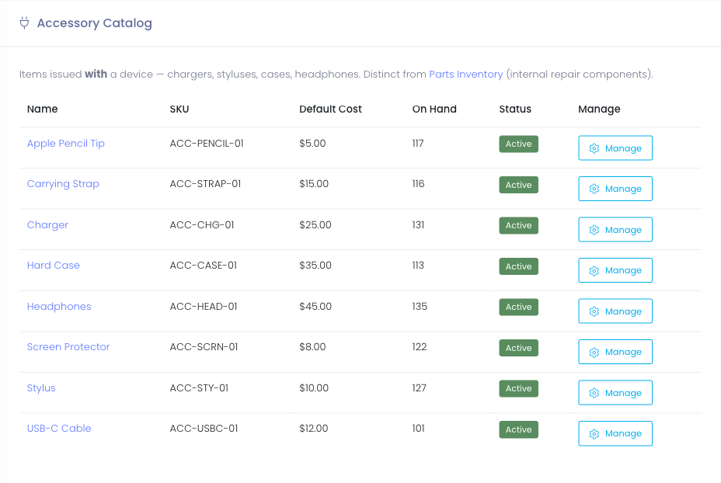
Task: Click the Default Cost column header
Action: tap(331, 109)
